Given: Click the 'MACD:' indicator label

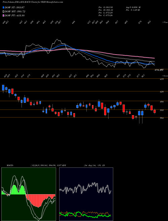Looking at the screenshot, I should (x=10, y=165).
